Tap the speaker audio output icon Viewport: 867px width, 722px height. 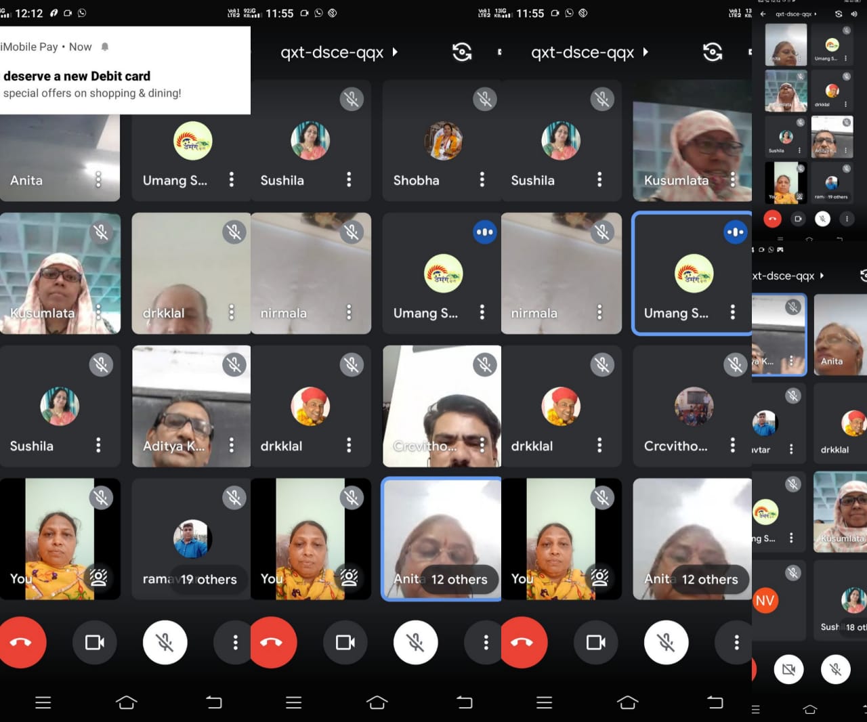[854, 14]
